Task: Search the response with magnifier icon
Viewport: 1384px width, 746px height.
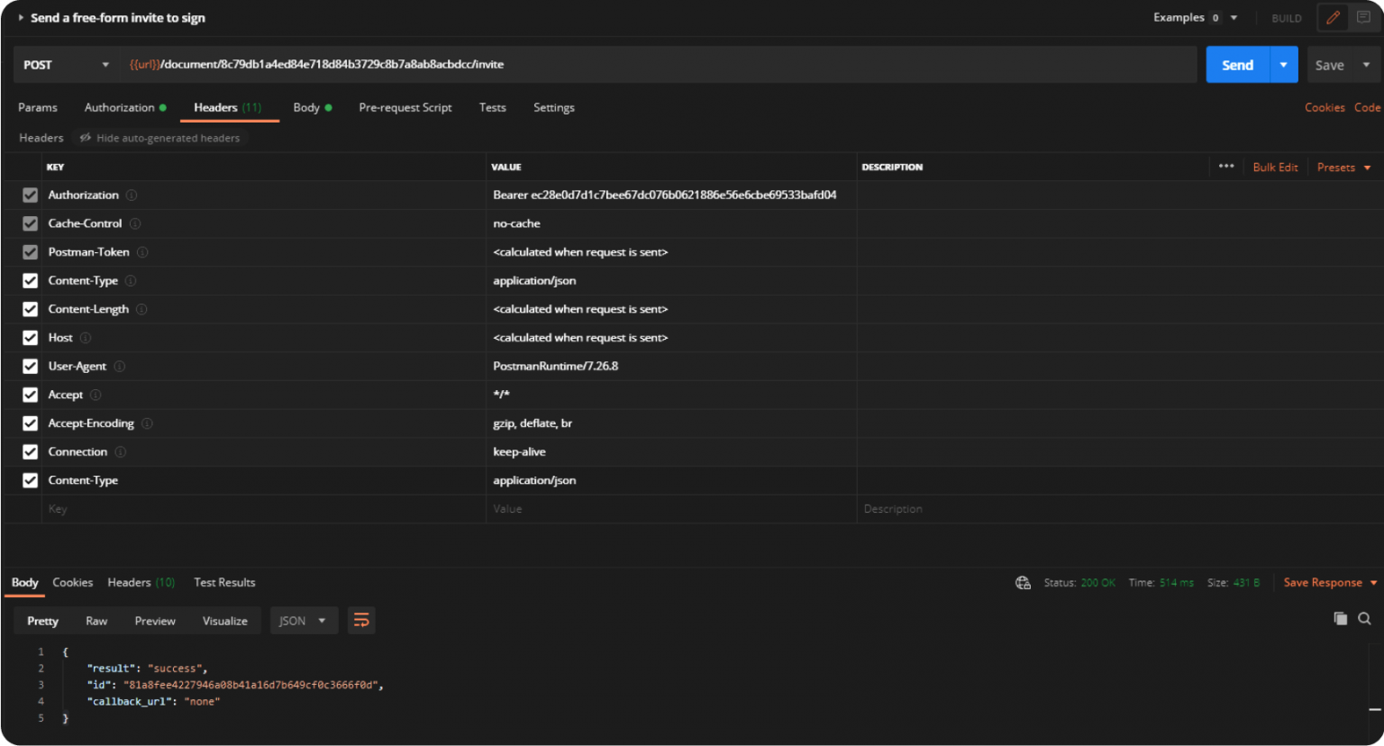Action: [x=1364, y=618]
